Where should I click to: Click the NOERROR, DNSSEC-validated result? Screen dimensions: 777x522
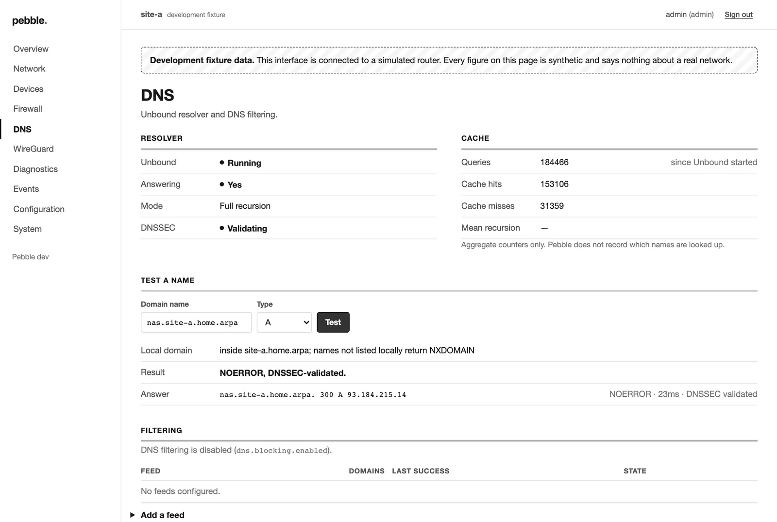[x=283, y=373]
